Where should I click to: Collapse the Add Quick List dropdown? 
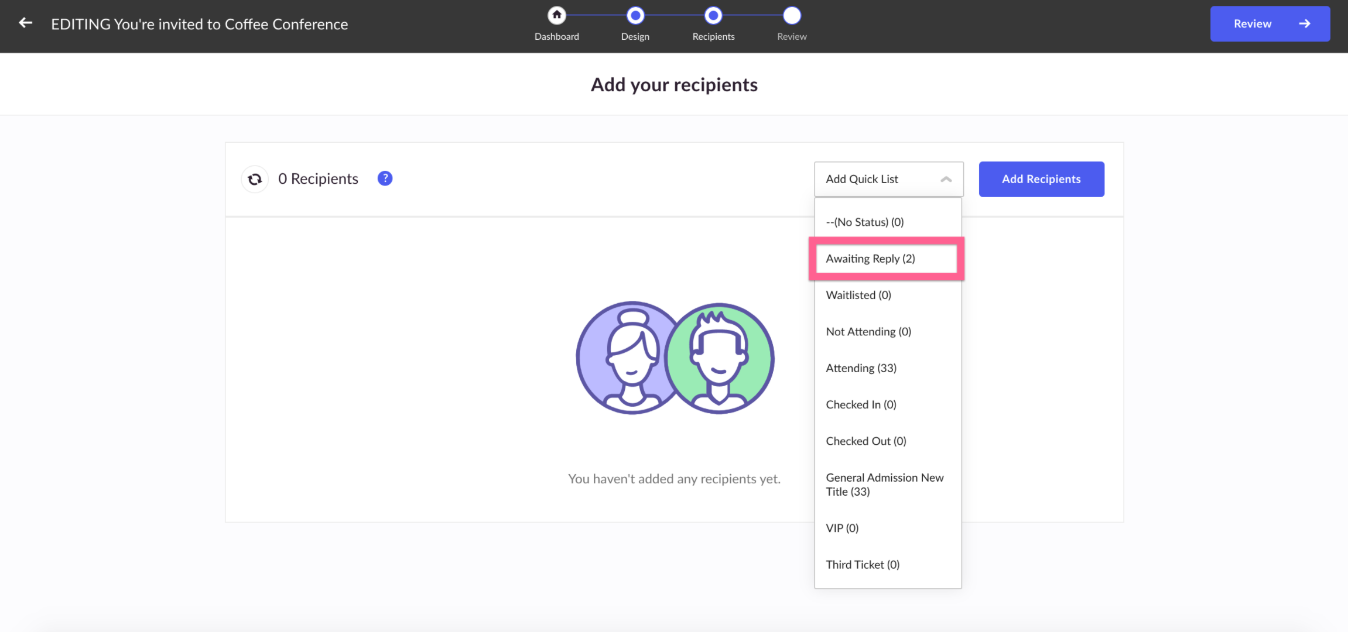pyautogui.click(x=888, y=179)
